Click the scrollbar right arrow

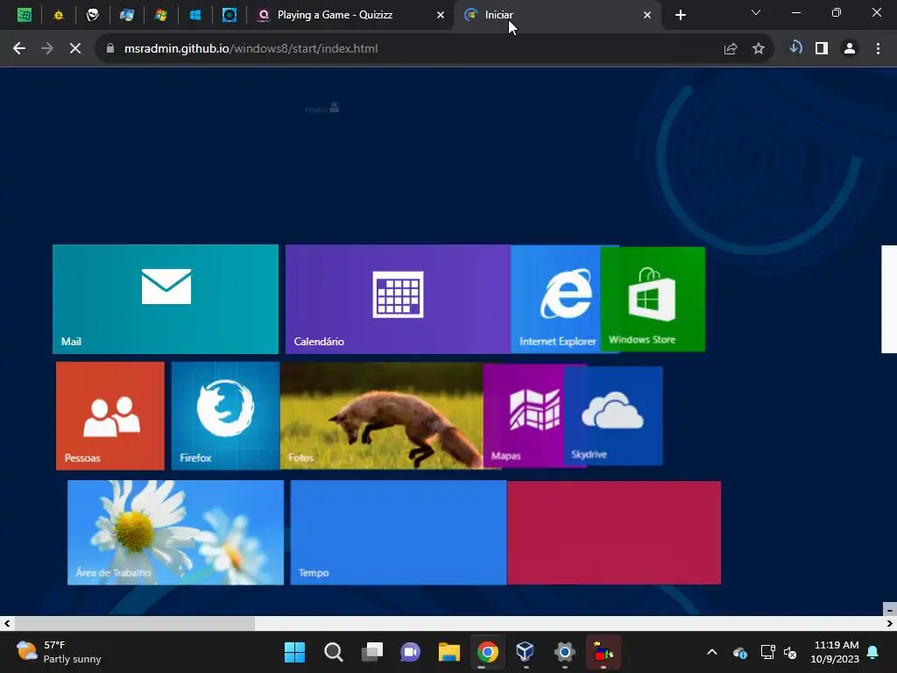tap(890, 623)
